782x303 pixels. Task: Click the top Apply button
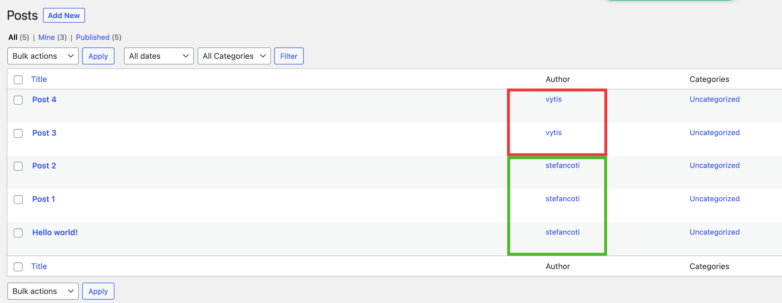[x=98, y=56]
